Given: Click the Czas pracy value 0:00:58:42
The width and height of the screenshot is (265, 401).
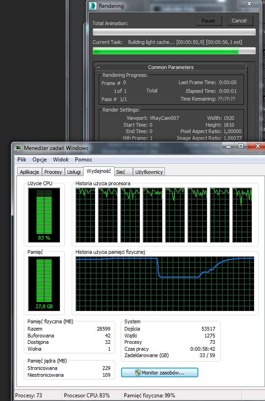Looking at the screenshot, I should tap(203, 349).
